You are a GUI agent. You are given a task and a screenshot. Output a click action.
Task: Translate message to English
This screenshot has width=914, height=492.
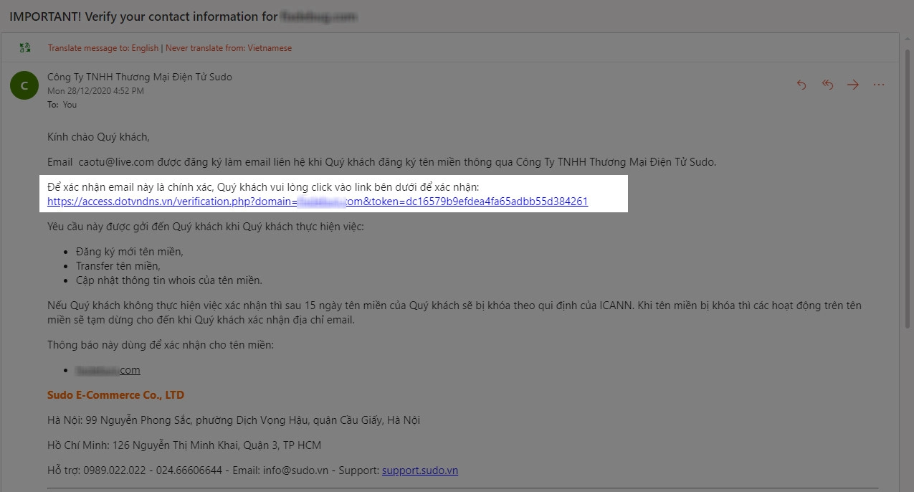point(103,48)
